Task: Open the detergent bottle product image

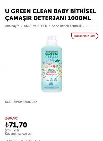Action: (x=52, y=64)
